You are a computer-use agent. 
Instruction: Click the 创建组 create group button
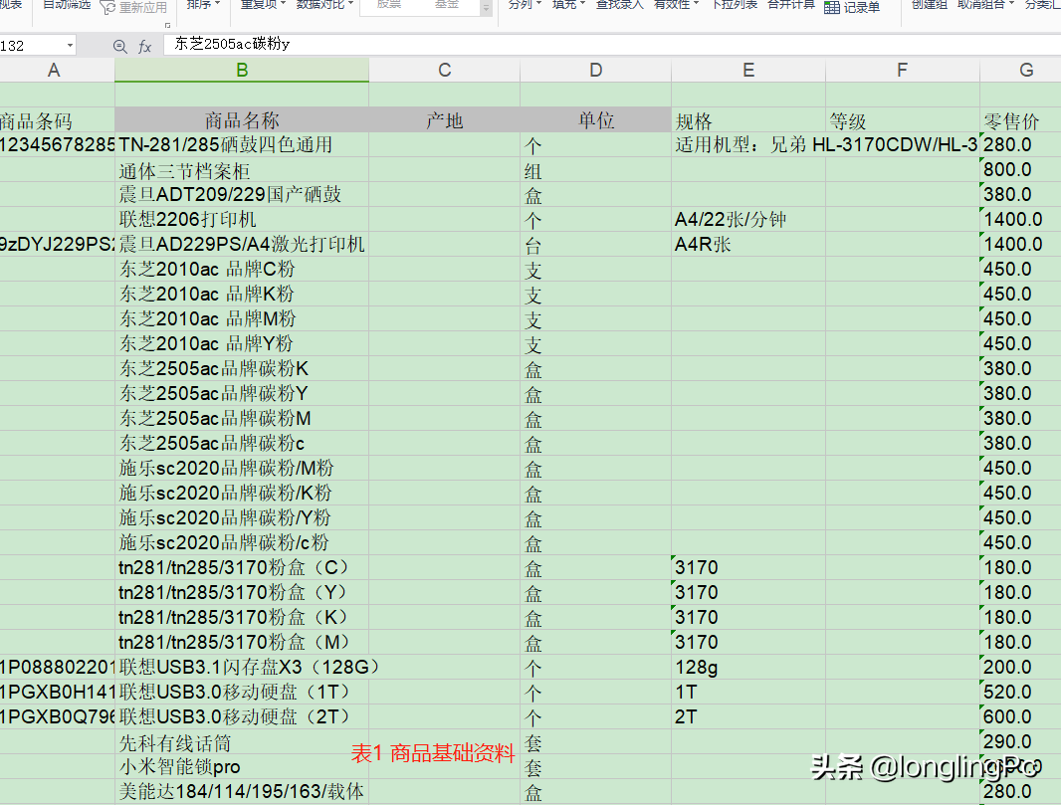click(x=929, y=5)
